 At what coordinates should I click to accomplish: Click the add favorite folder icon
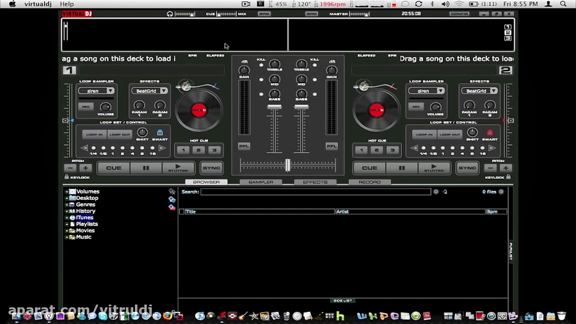point(172,191)
